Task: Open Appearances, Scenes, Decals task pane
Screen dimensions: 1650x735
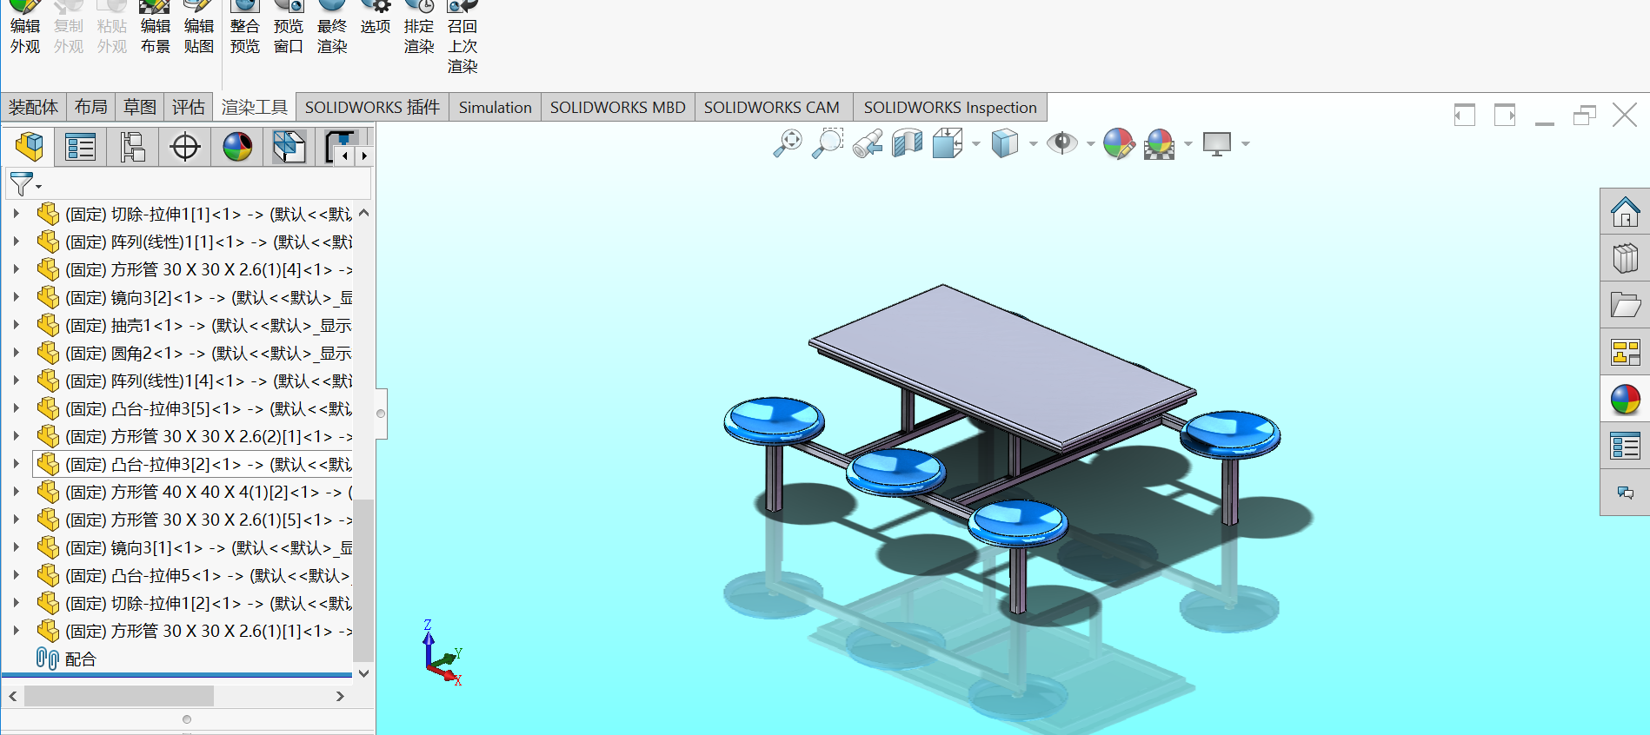Action: (1625, 399)
